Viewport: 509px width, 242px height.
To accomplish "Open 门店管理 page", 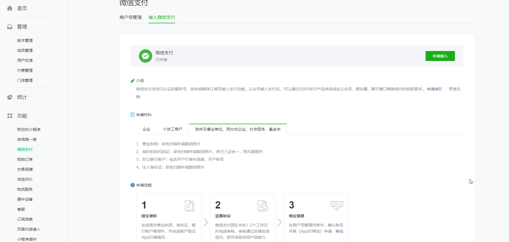I will tap(25, 80).
